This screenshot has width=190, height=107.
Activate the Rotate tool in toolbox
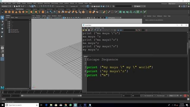pos(2,32)
